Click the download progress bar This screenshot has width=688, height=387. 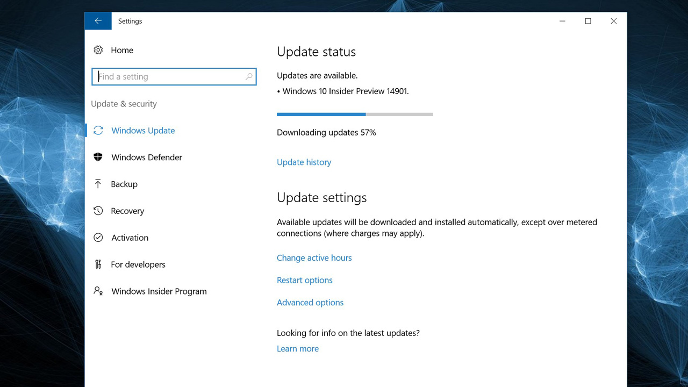[x=355, y=114]
